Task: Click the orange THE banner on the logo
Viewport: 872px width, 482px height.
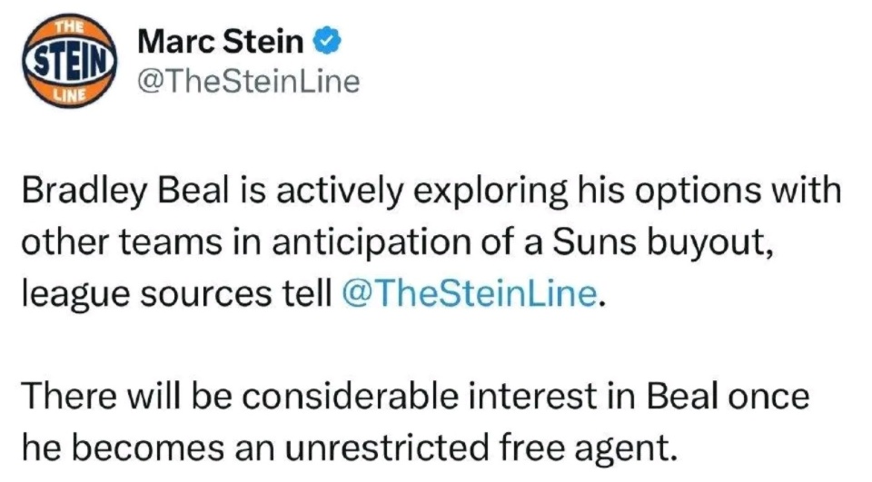Action: pyautogui.click(x=69, y=26)
